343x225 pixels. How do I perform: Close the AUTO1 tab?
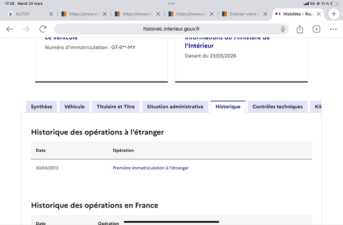tap(51, 14)
